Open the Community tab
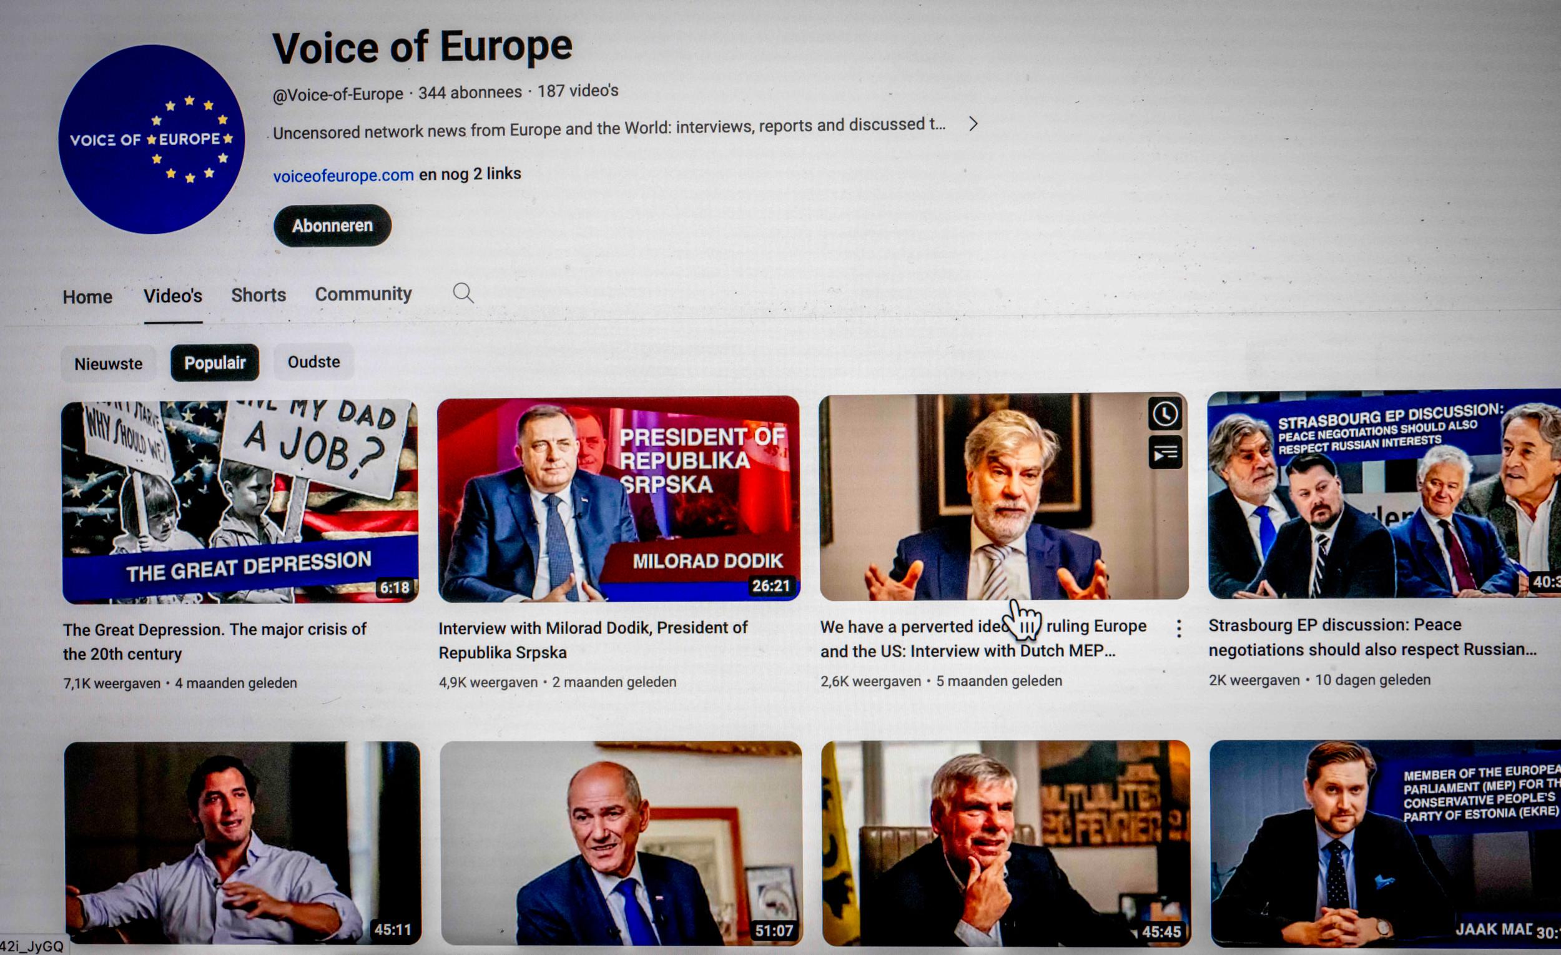The image size is (1561, 955). (x=363, y=294)
